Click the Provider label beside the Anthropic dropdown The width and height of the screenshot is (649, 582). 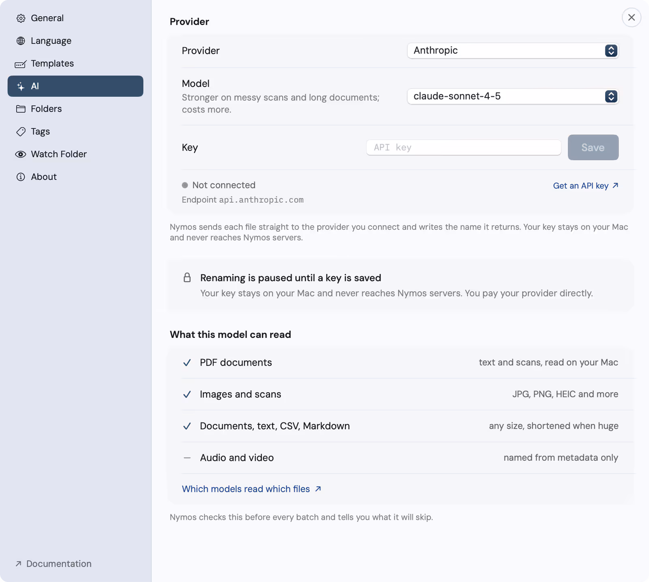coord(201,51)
